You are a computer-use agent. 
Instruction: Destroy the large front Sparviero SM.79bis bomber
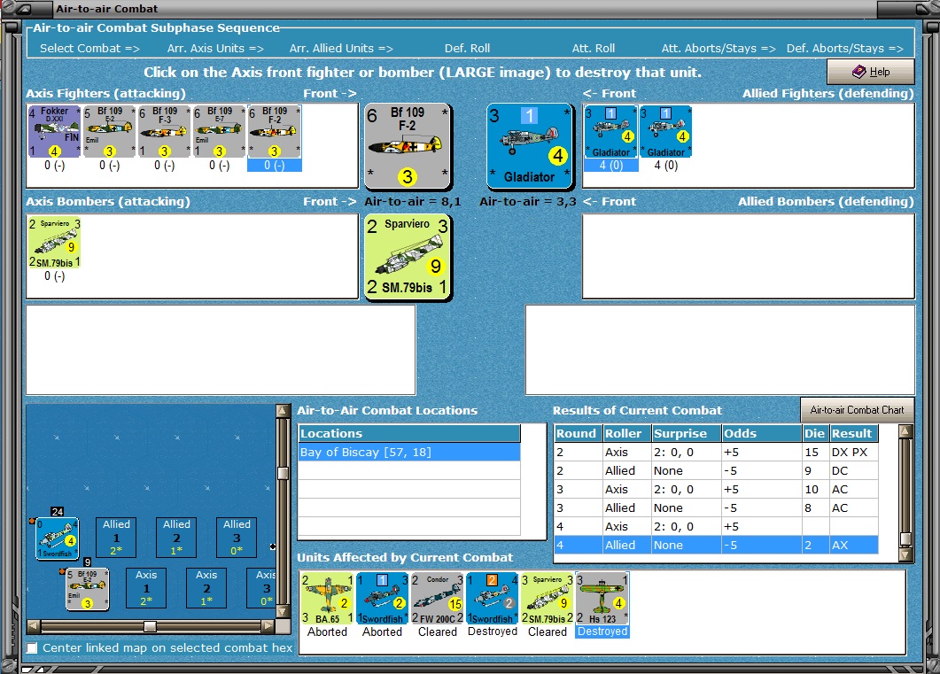(408, 257)
